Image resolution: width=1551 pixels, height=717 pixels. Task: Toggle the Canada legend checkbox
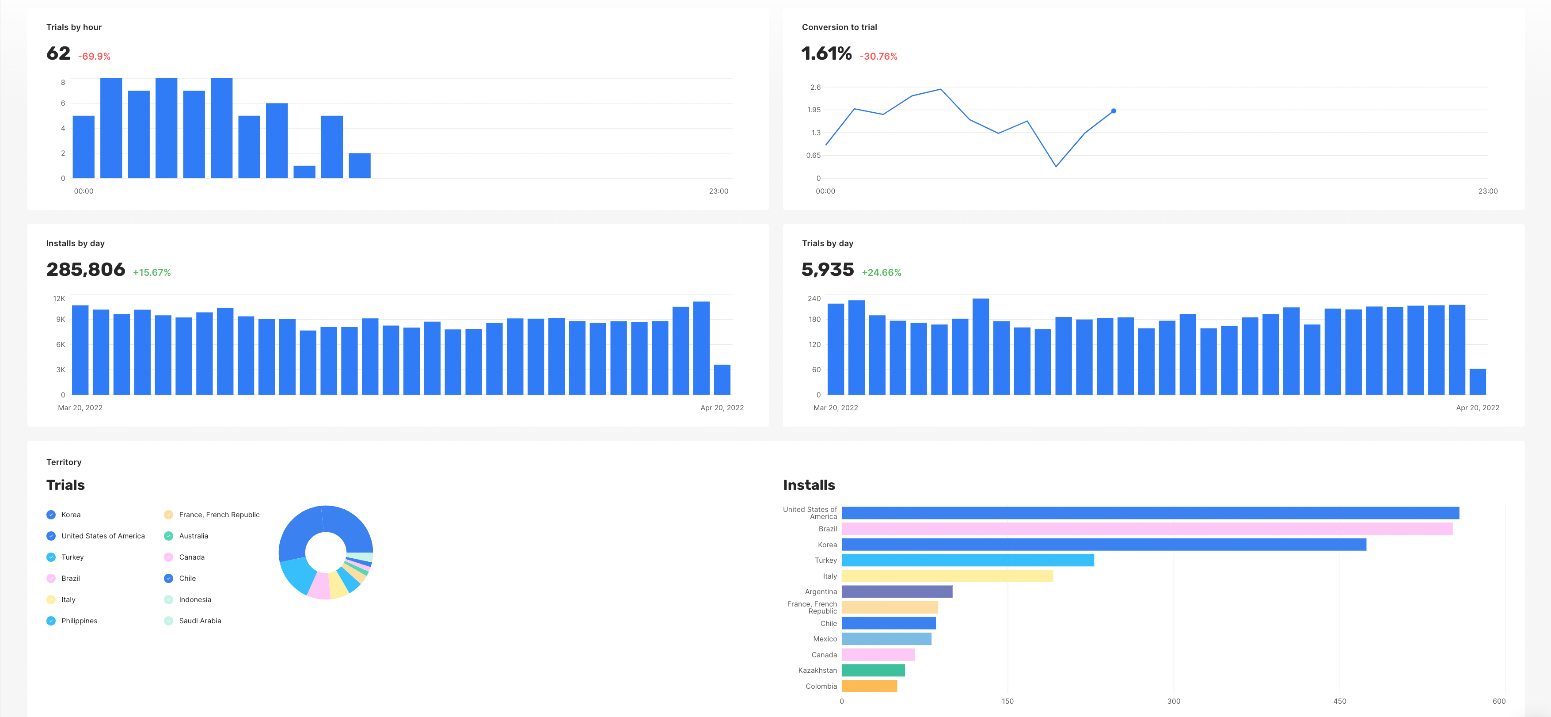pyautogui.click(x=169, y=557)
